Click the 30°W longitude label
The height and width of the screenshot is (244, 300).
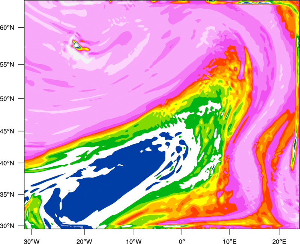(32, 241)
